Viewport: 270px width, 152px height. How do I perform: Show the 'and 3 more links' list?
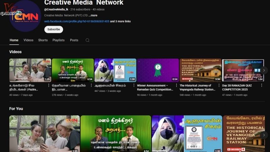coord(120,21)
